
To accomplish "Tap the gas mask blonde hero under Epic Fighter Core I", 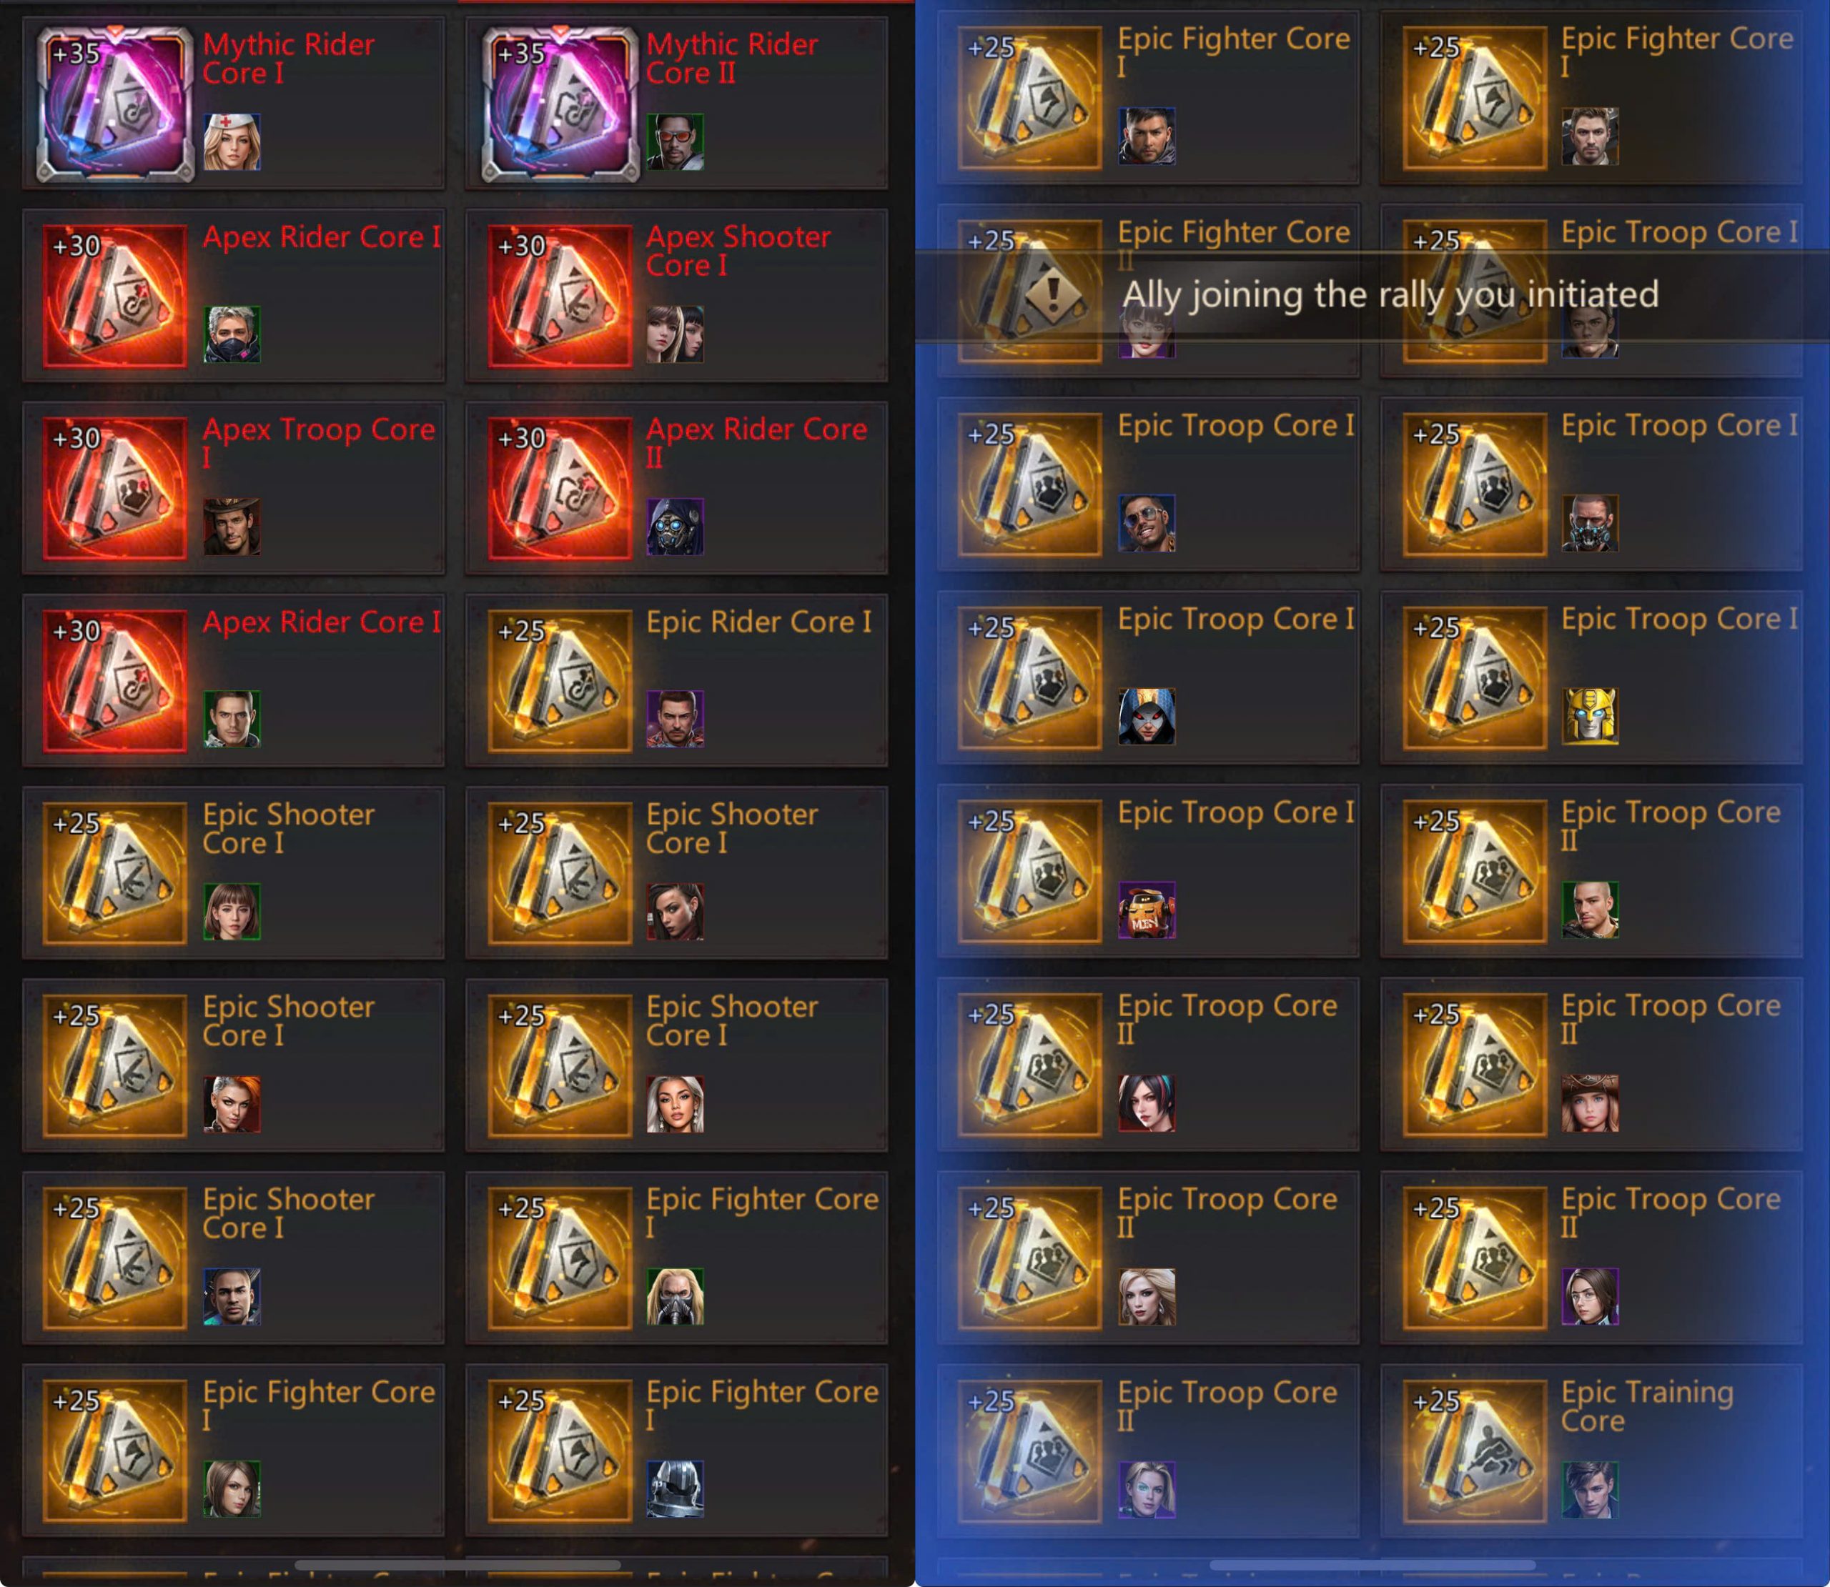I will coord(675,1296).
